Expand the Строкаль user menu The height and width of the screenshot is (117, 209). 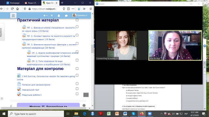click(80, 15)
